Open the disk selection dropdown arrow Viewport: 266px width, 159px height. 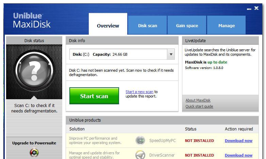click(x=171, y=54)
